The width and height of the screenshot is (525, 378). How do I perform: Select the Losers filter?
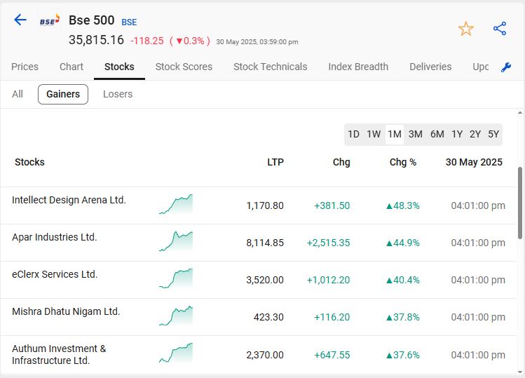click(x=118, y=94)
